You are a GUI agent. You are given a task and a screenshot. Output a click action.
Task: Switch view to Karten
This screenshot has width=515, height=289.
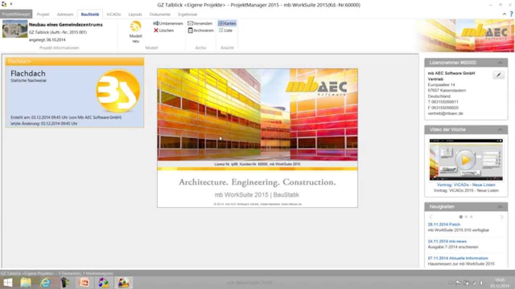pyautogui.click(x=227, y=24)
